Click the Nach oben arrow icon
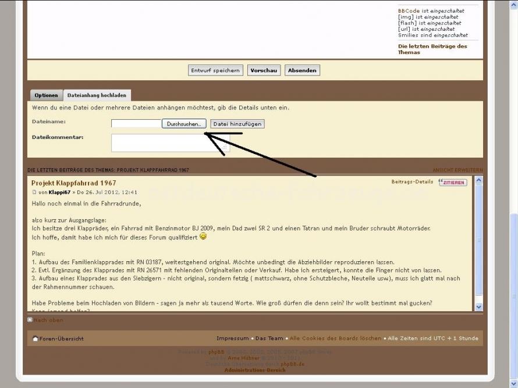The height and width of the screenshot is (388, 518). click(30, 320)
